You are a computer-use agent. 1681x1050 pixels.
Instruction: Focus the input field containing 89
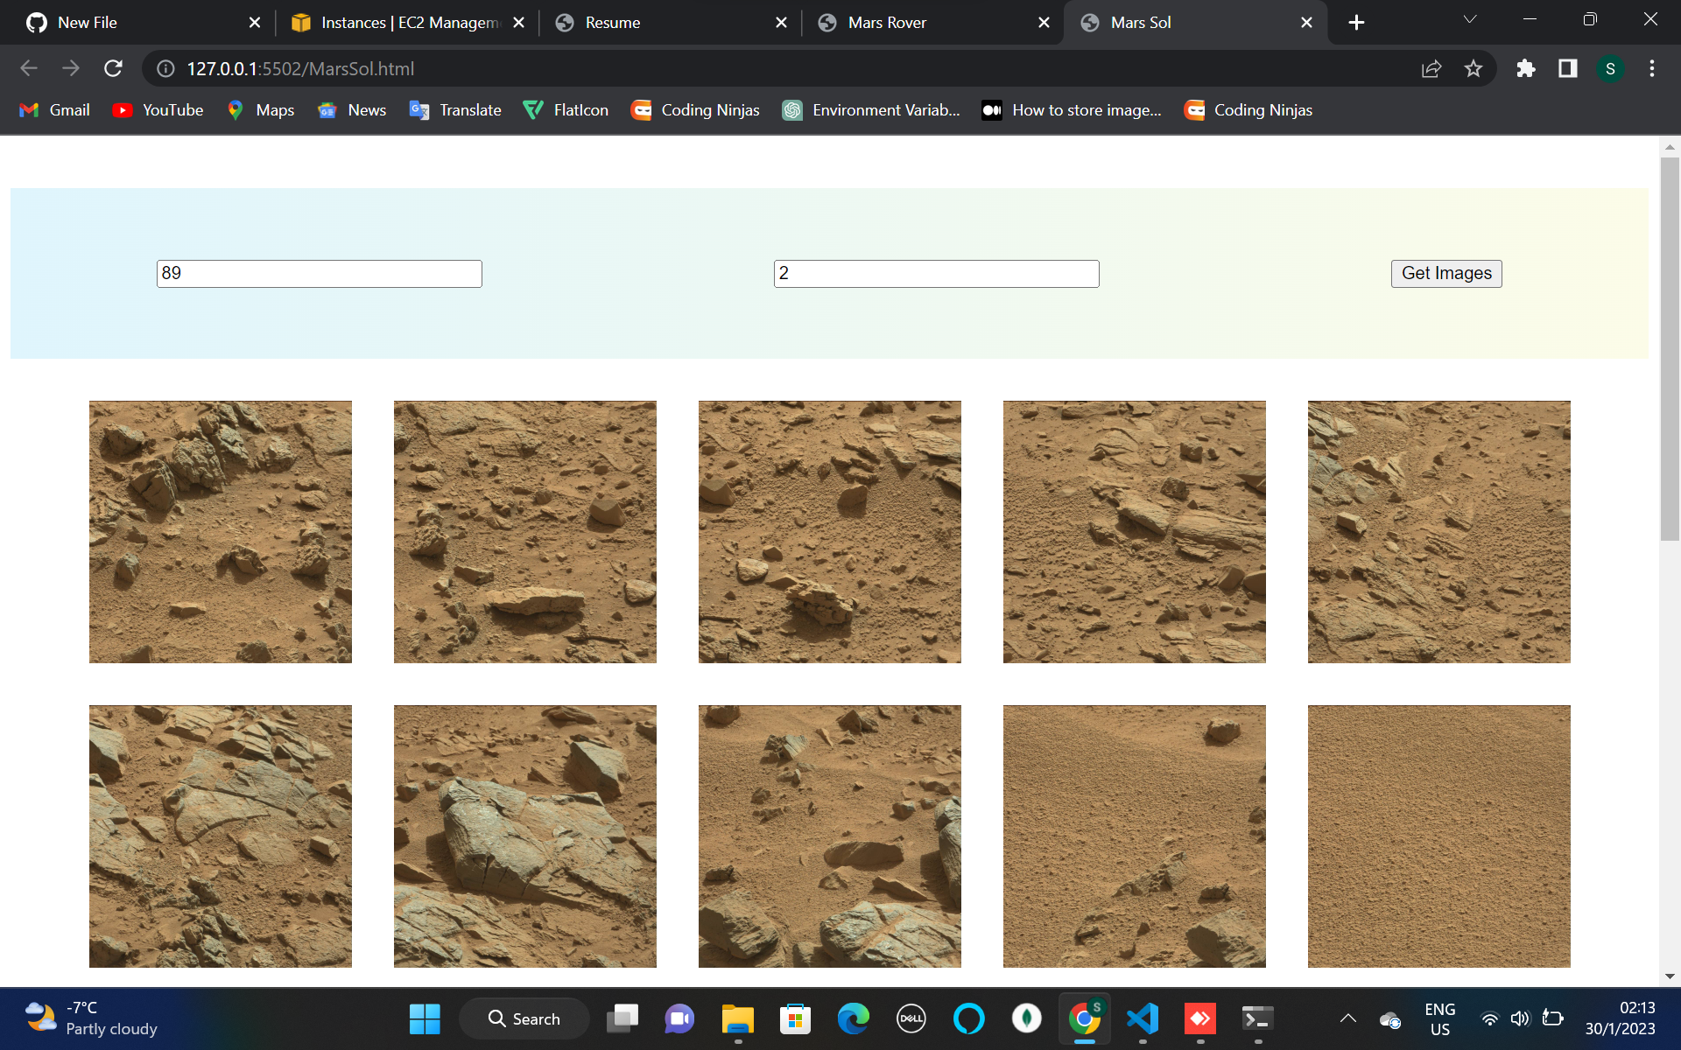319,273
